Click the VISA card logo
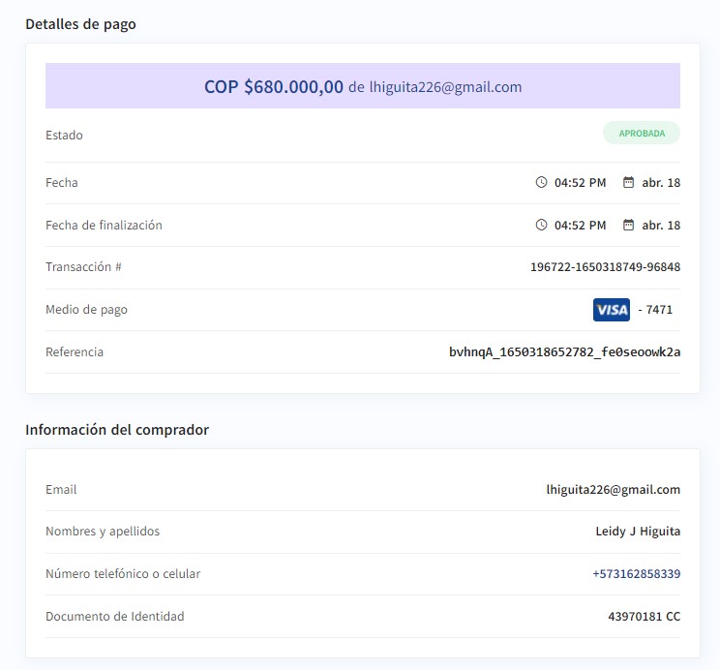This screenshot has width=720, height=670. (x=611, y=310)
